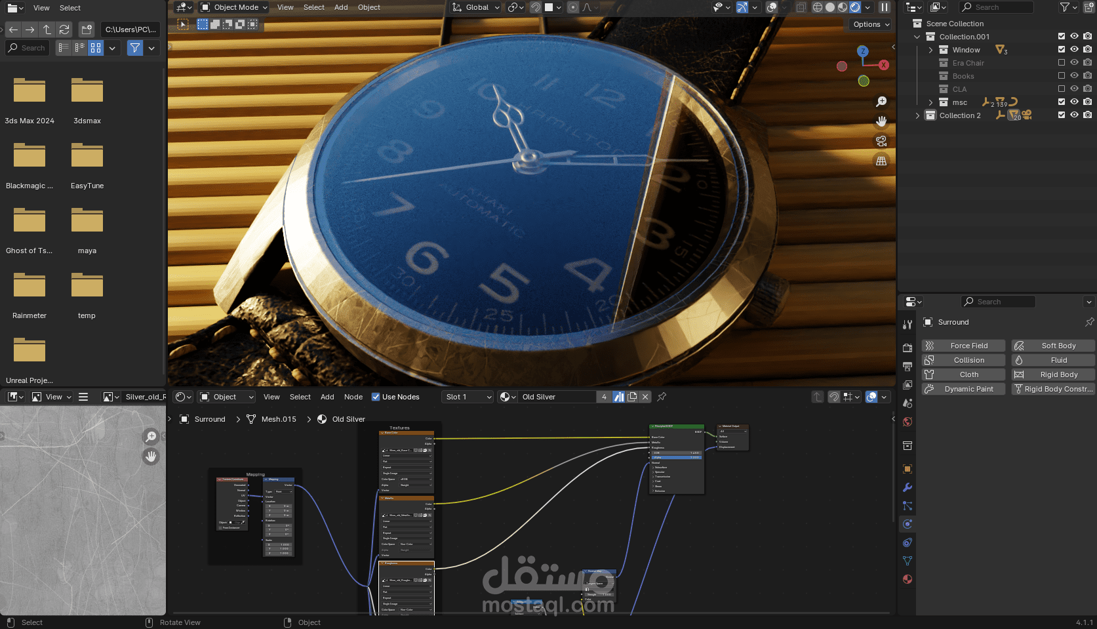Click the viewport pan hand icon
Viewport: 1097px width, 629px height.
pos(881,121)
